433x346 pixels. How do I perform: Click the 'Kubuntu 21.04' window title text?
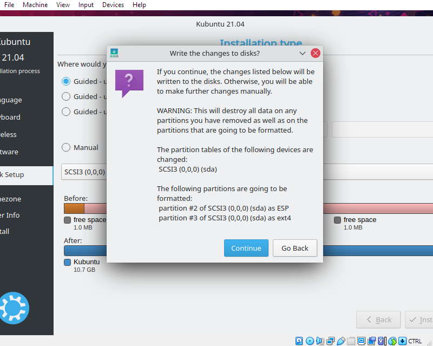click(220, 24)
